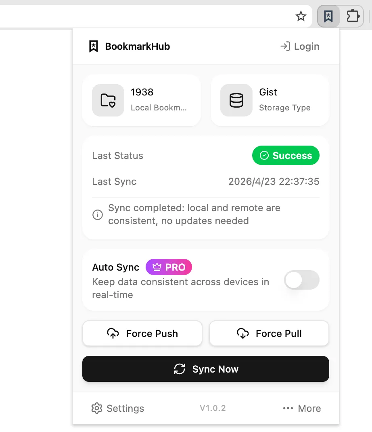Click the Success status badge
The width and height of the screenshot is (372, 432).
tap(286, 155)
